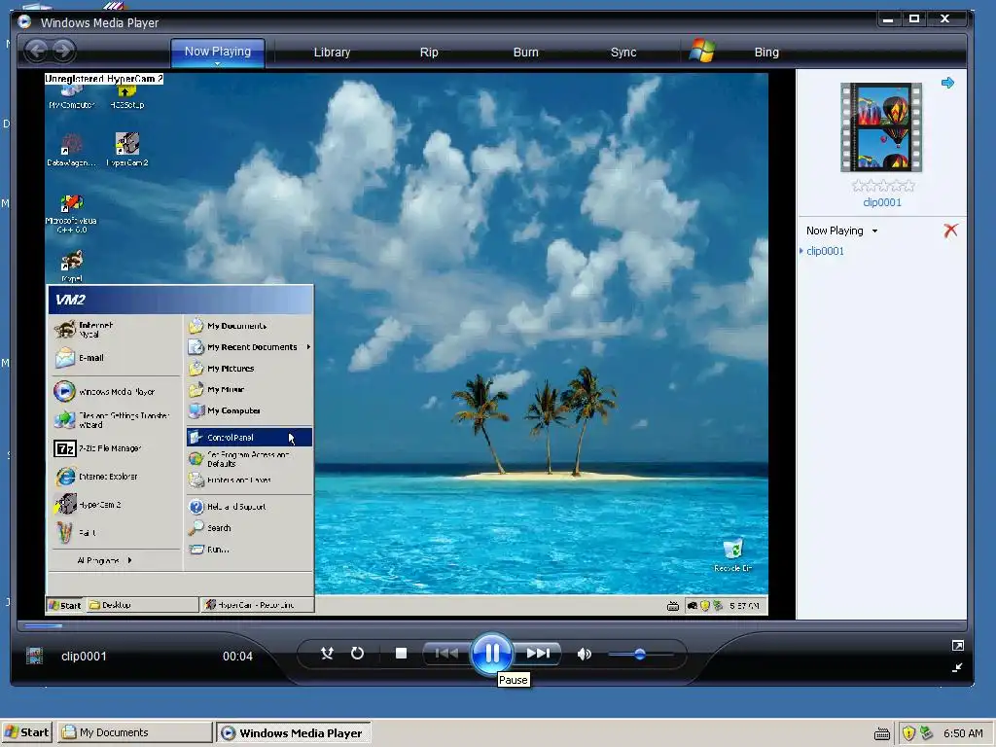Viewport: 996px width, 747px height.
Task: Click the 00:04 elapsed time display
Action: (x=237, y=657)
